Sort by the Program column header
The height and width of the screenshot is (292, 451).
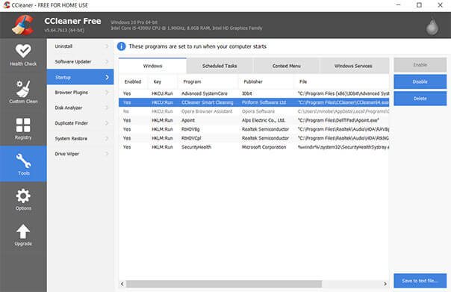point(208,81)
